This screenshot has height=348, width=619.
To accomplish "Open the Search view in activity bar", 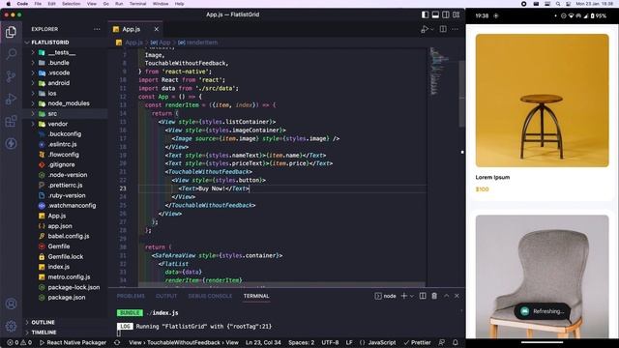I will (x=11, y=54).
